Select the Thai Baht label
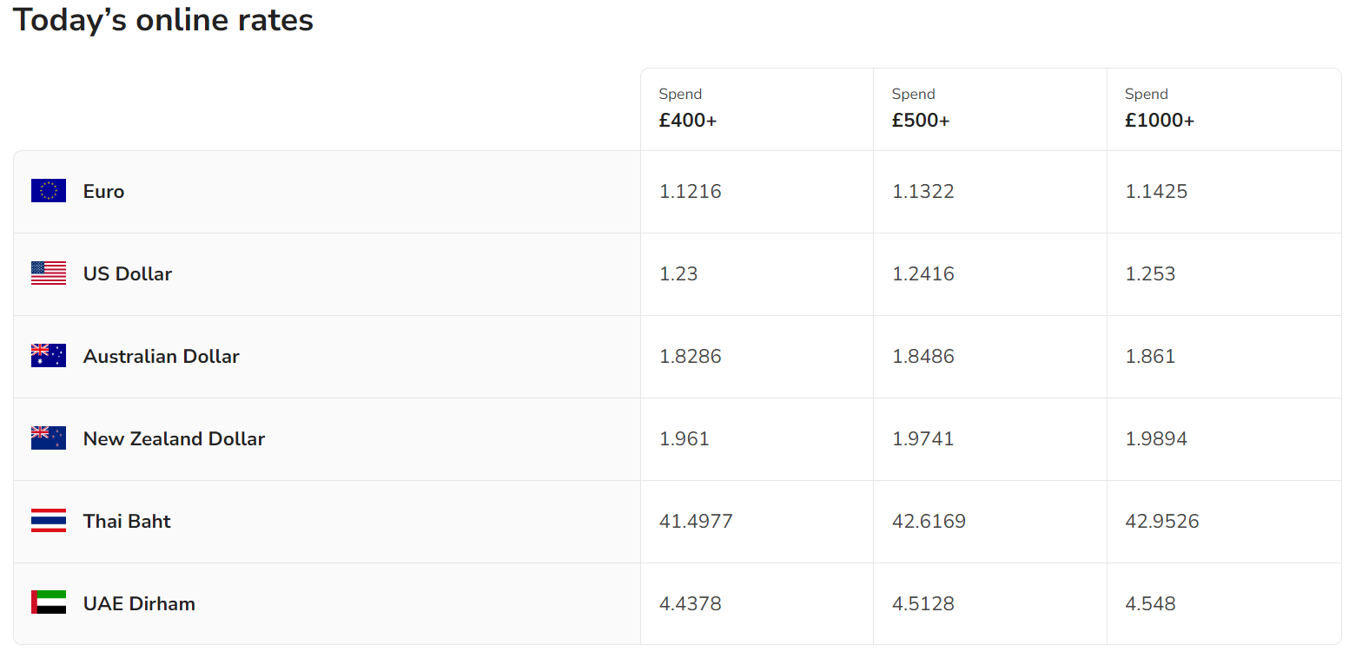Screen dimensions: 1362x658 tap(127, 522)
